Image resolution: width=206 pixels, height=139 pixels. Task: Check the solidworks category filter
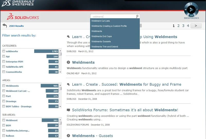click(4, 51)
